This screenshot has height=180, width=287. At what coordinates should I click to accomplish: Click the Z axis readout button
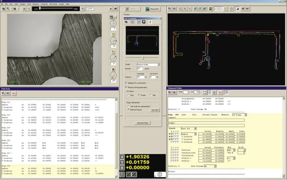tap(122, 168)
